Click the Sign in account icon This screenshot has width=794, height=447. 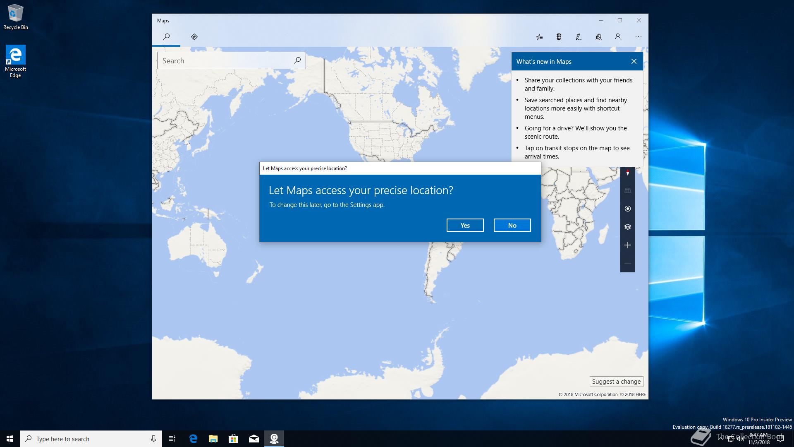pyautogui.click(x=618, y=37)
